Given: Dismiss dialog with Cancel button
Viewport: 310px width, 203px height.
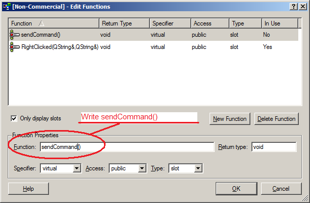Looking at the screenshot, I should pos(281,189).
